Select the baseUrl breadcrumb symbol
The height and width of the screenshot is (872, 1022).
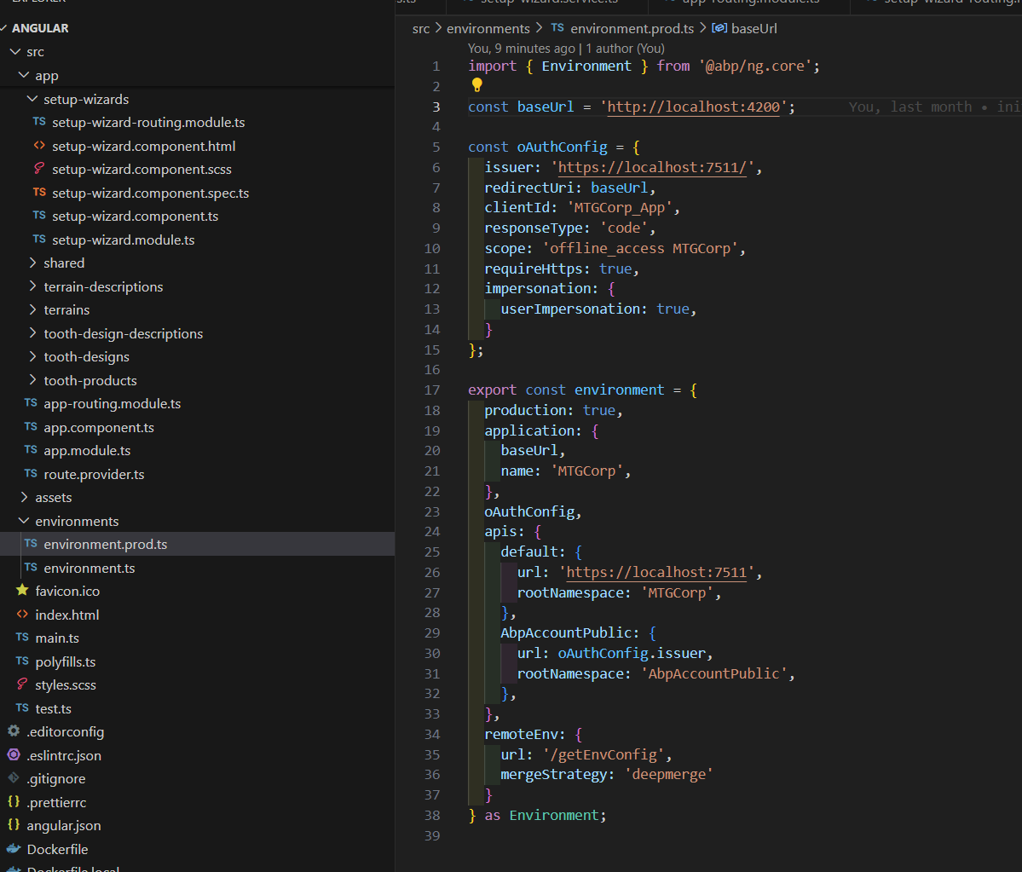tap(754, 28)
